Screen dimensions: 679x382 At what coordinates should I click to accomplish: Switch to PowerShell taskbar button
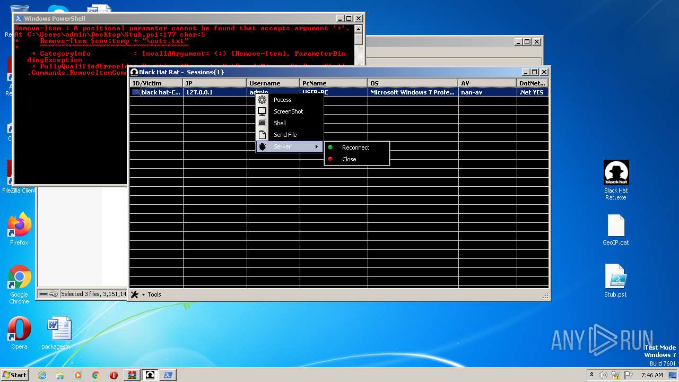point(168,375)
